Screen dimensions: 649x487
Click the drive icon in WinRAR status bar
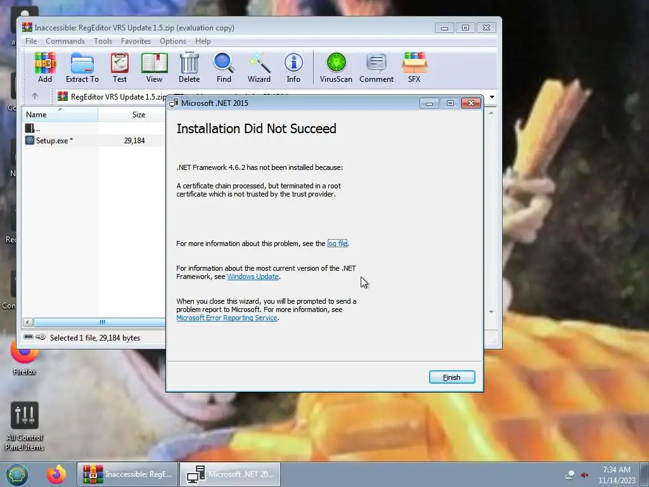28,337
